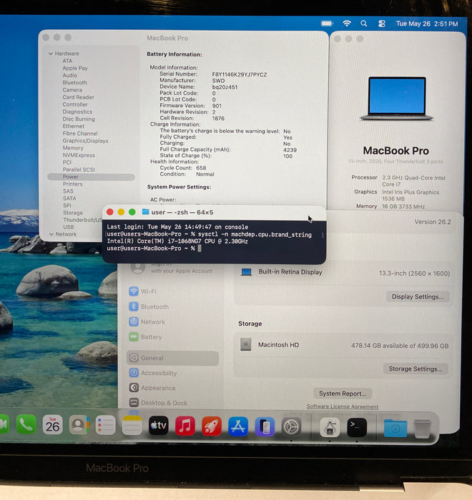Open the System Information app in Dock
The image size is (472, 500).
pyautogui.click(x=330, y=428)
